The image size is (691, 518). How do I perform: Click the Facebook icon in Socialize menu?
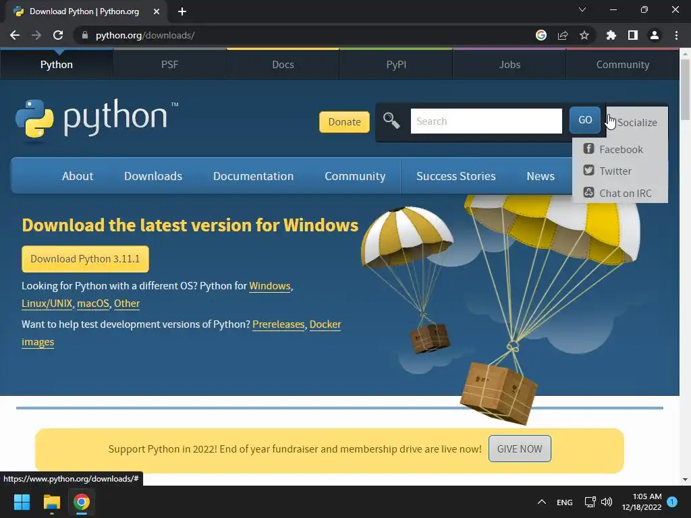[x=588, y=148]
